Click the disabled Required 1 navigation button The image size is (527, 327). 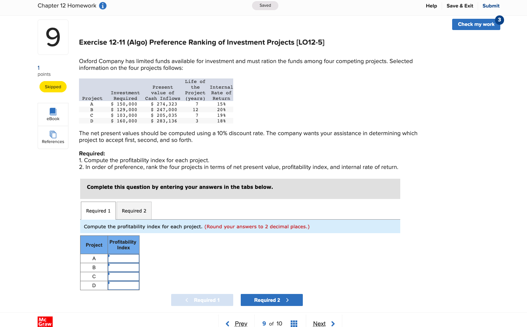click(x=202, y=300)
